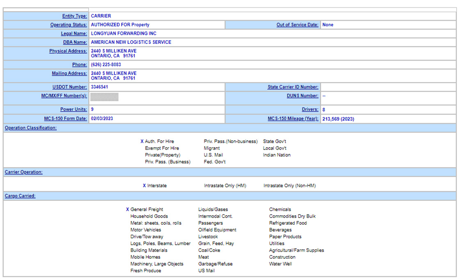Screen dimensions: 460x280
Task: Click the grayed-out MC number value
Action: [x=104, y=97]
